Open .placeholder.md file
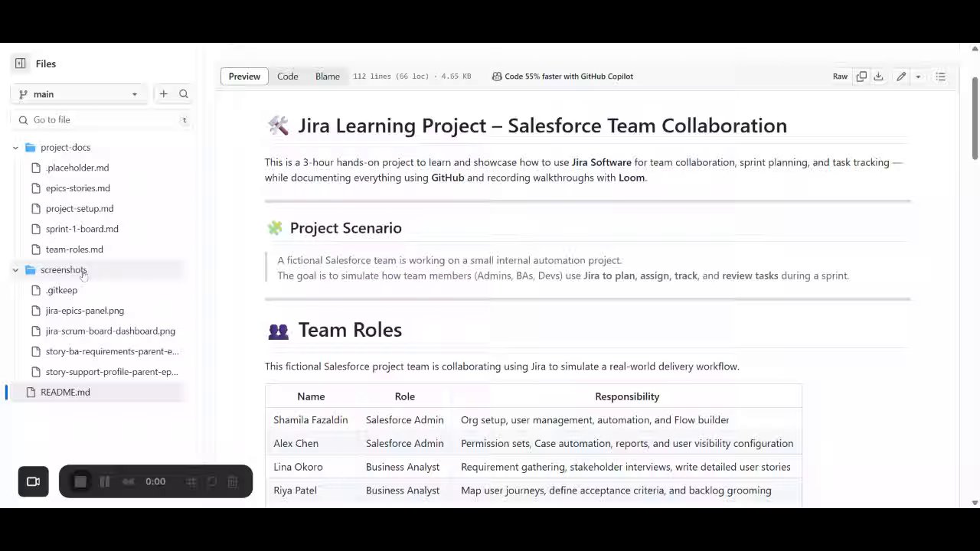This screenshot has height=551, width=980. coord(77,168)
